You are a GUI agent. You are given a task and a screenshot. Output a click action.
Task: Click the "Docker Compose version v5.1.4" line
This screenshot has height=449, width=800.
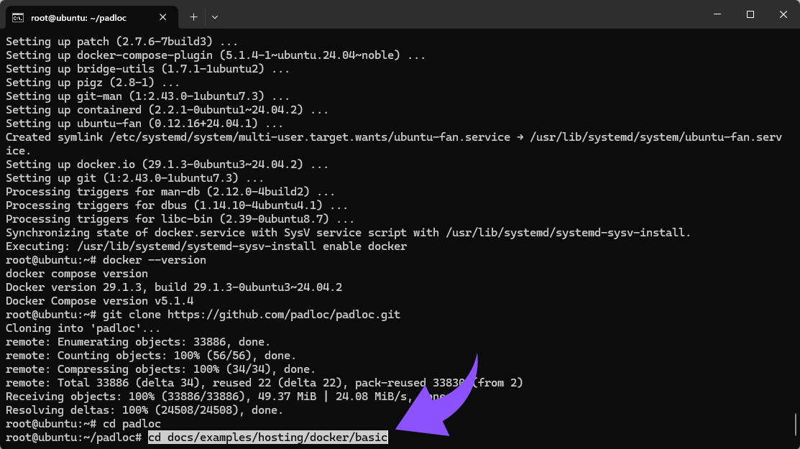click(99, 301)
